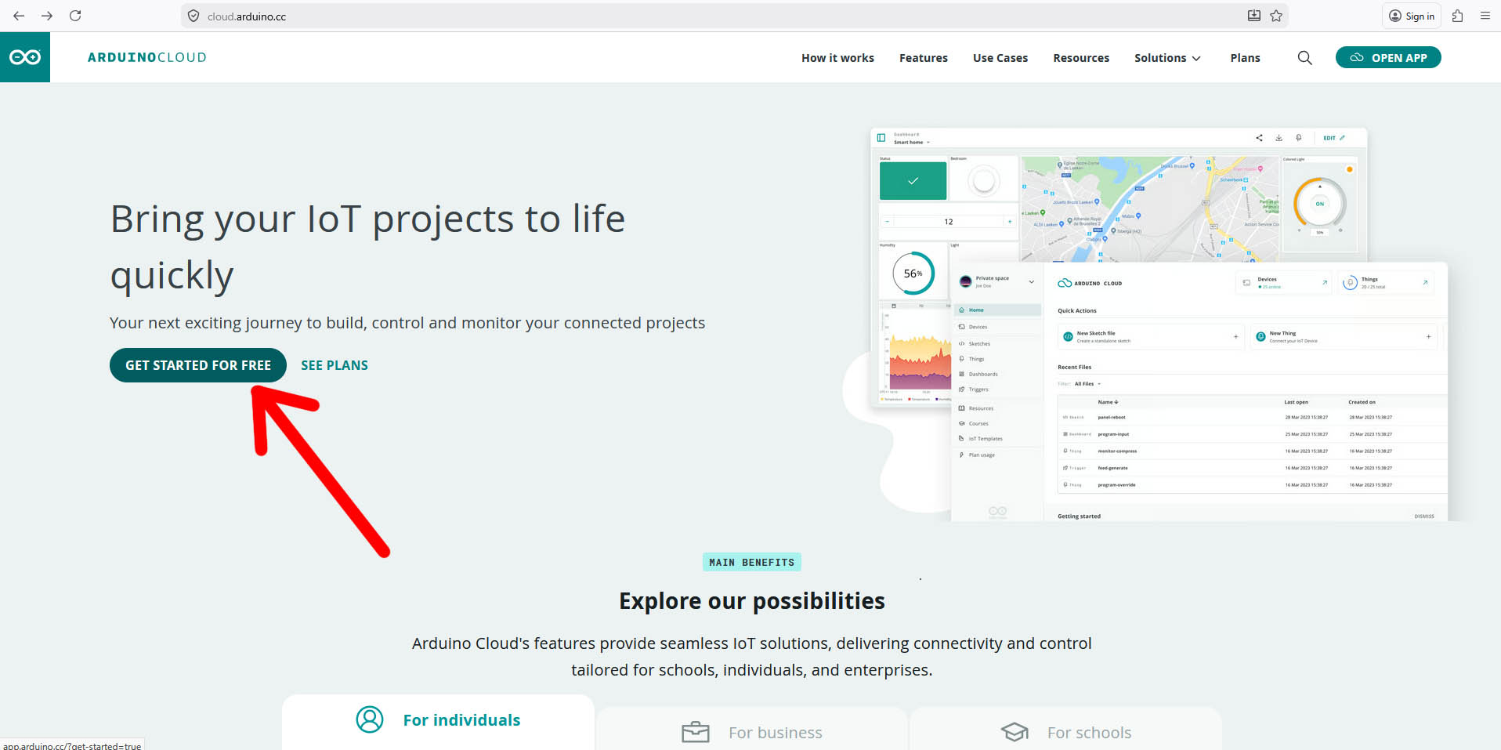
Task: Click the ARDUINO CLOUD wordmark
Action: [147, 57]
